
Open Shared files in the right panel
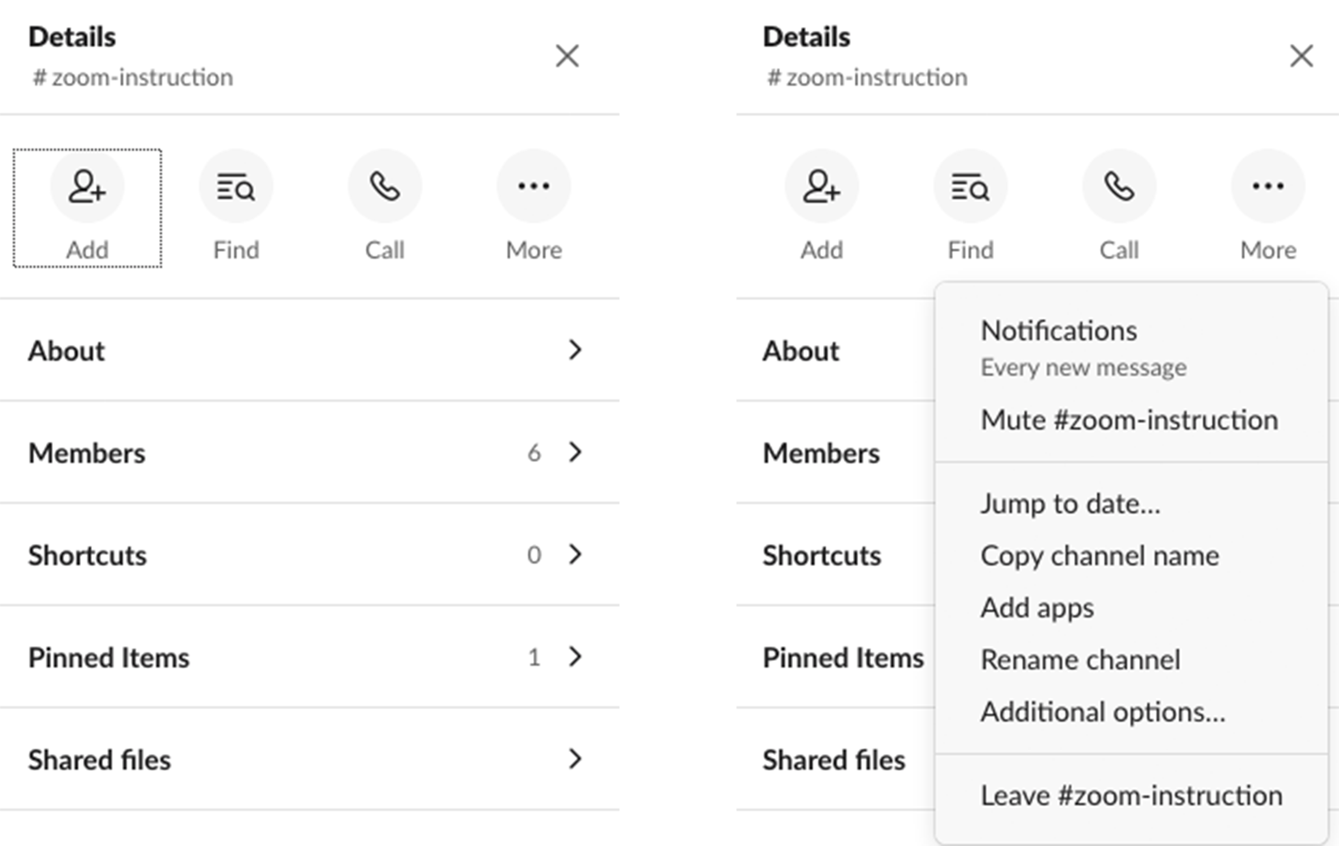click(836, 759)
